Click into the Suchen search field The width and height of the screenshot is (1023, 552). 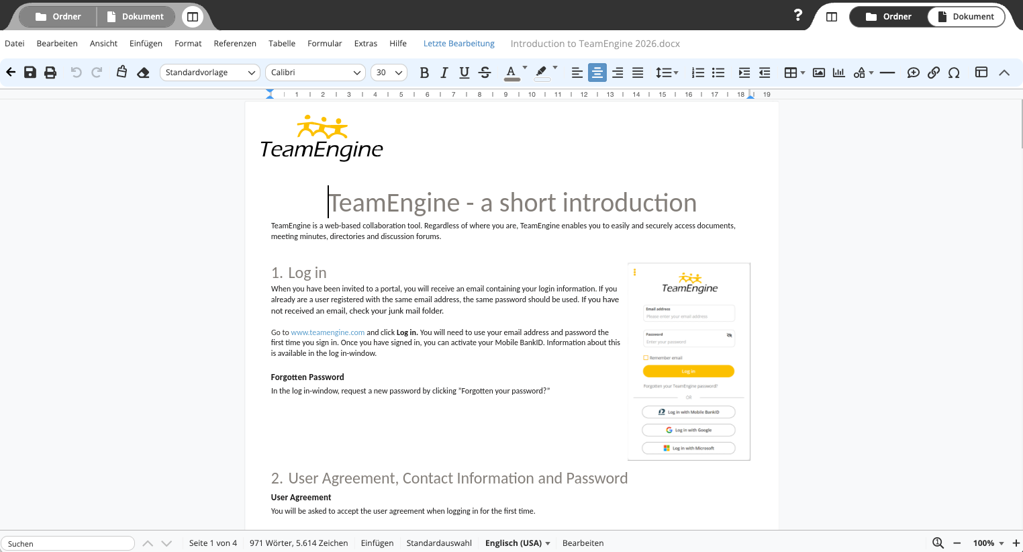(68, 543)
